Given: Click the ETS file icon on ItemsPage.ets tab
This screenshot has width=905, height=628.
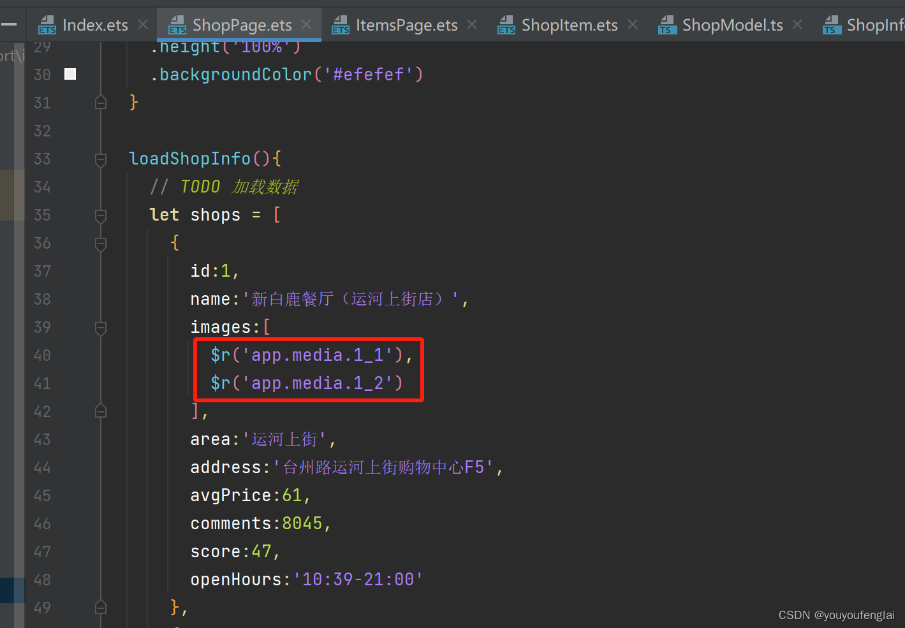Looking at the screenshot, I should (341, 25).
